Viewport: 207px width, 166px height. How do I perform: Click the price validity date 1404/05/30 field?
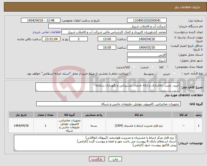pyautogui.click(x=147, y=47)
